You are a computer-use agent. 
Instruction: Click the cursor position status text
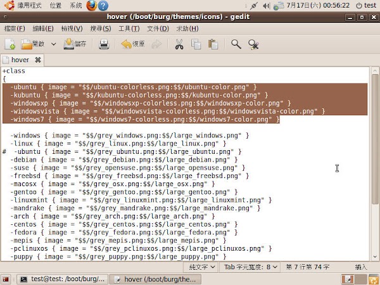point(308,267)
